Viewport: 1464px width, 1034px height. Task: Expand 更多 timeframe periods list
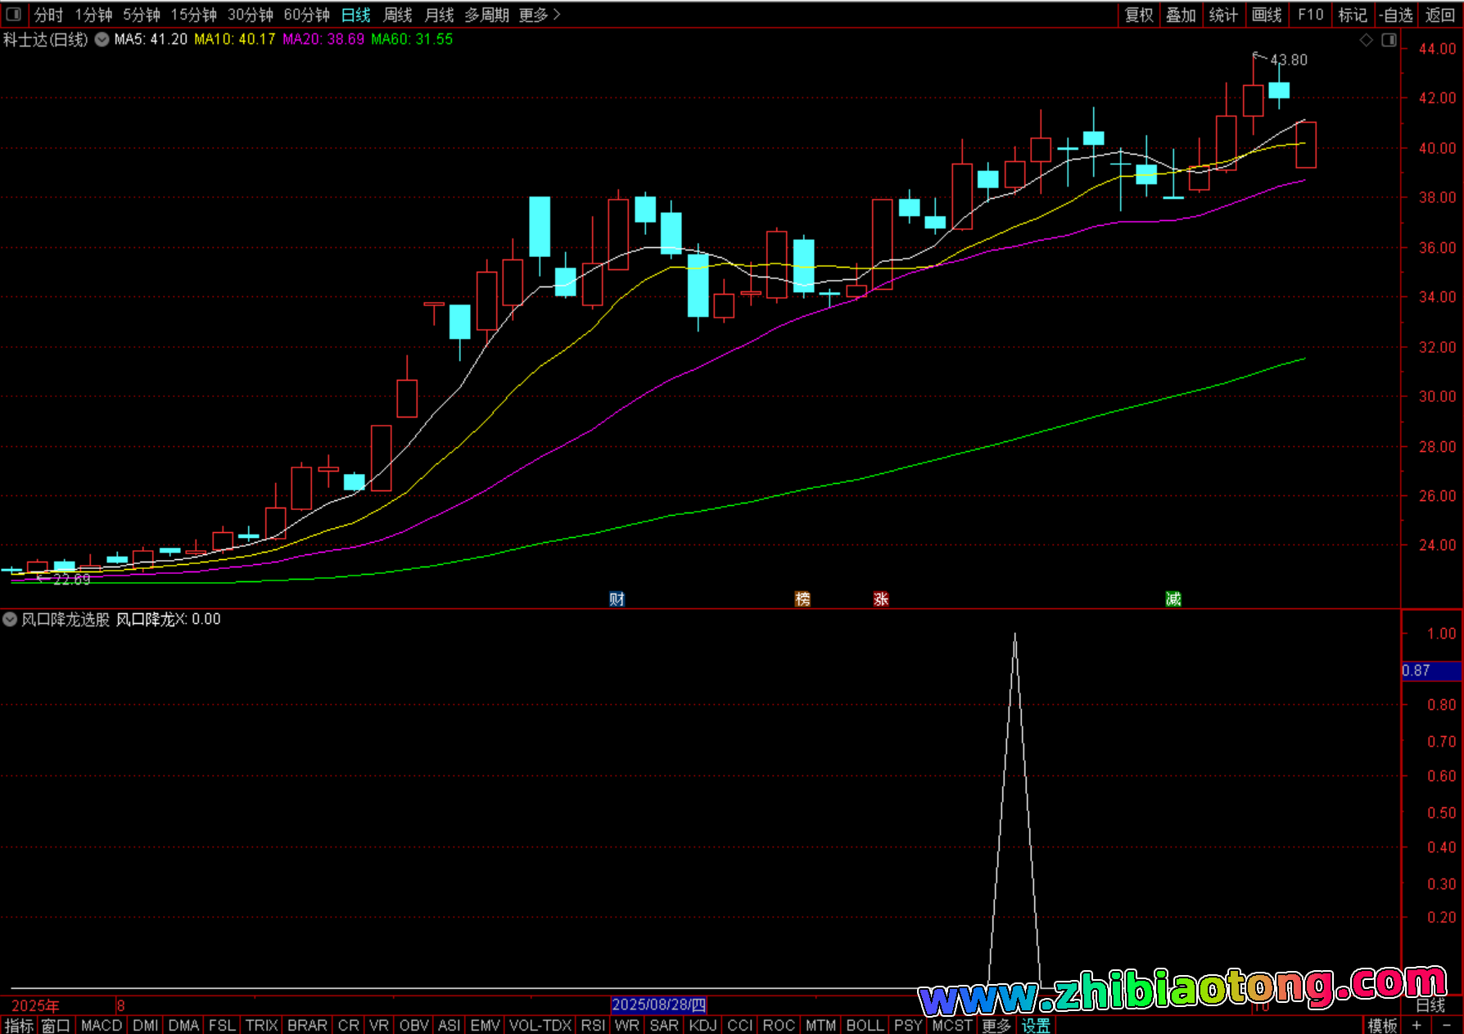tap(539, 15)
